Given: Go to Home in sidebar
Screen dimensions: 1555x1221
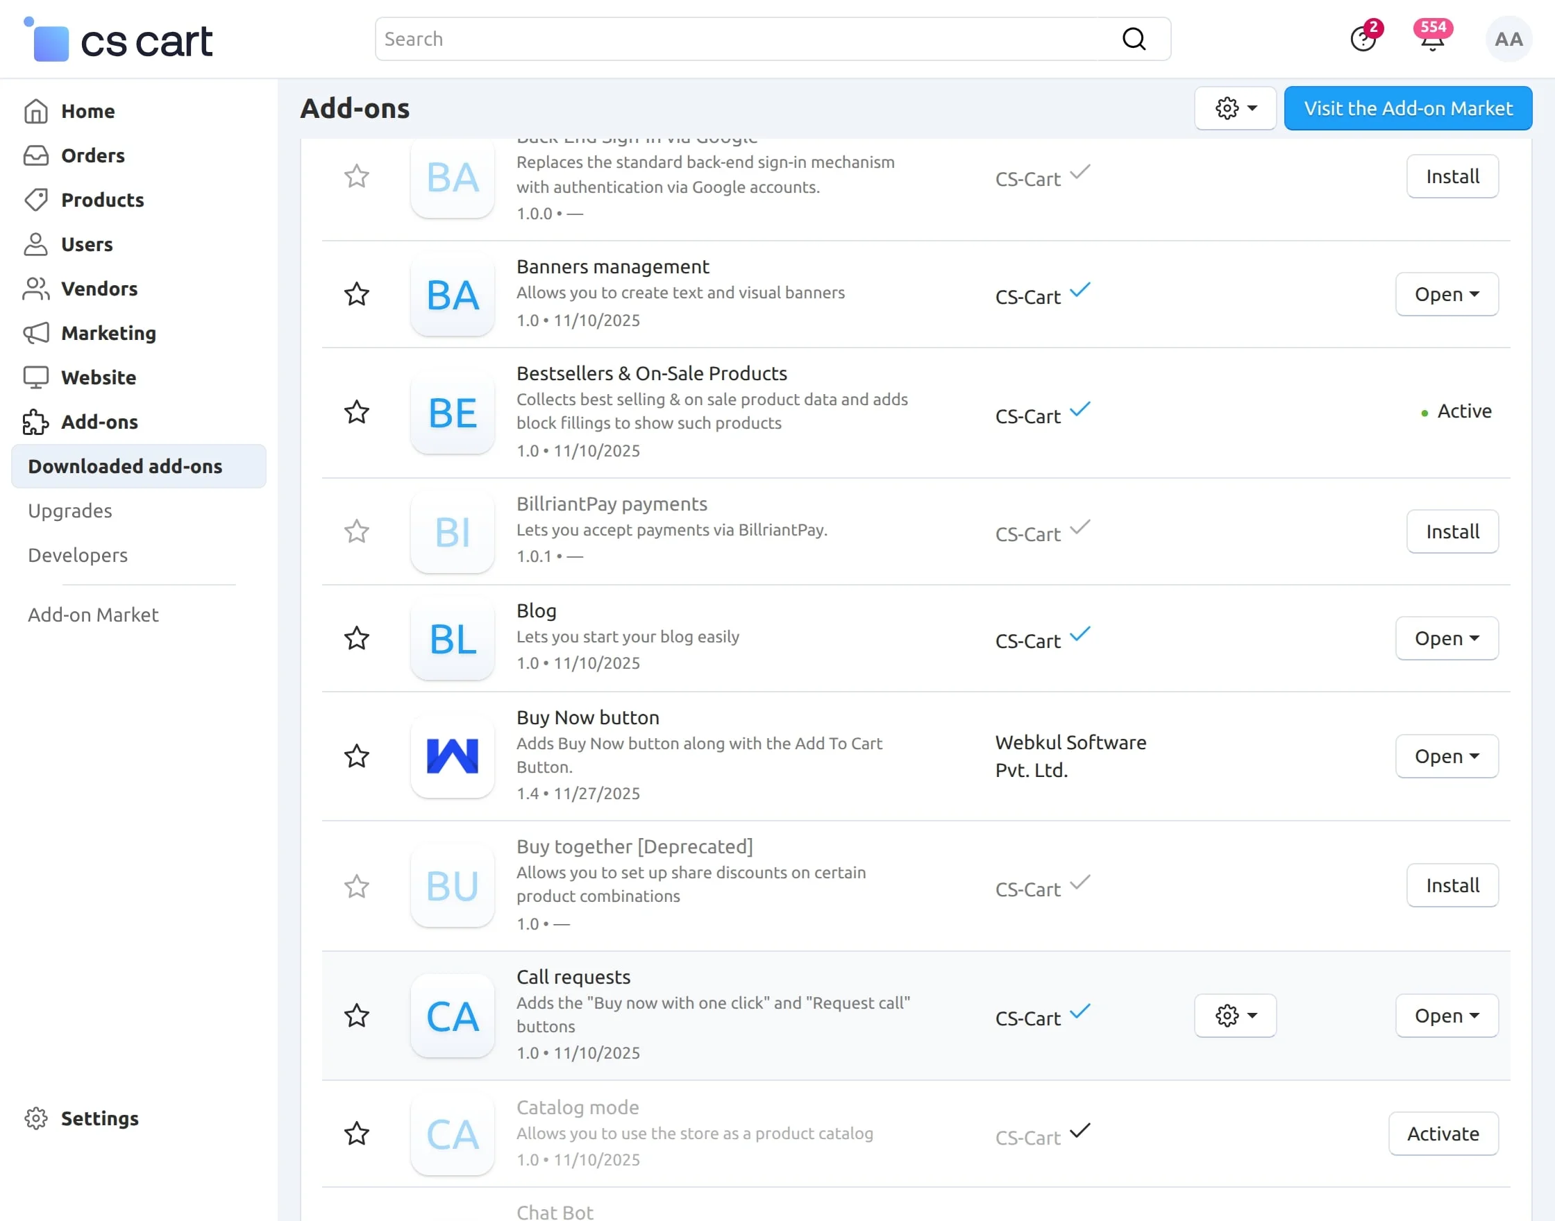Looking at the screenshot, I should (x=87, y=112).
